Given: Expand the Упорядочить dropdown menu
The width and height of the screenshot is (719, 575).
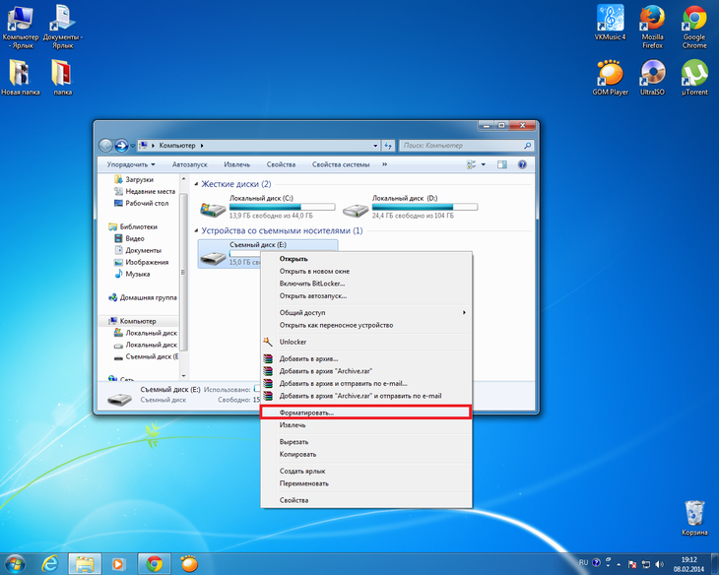Looking at the screenshot, I should 131,164.
